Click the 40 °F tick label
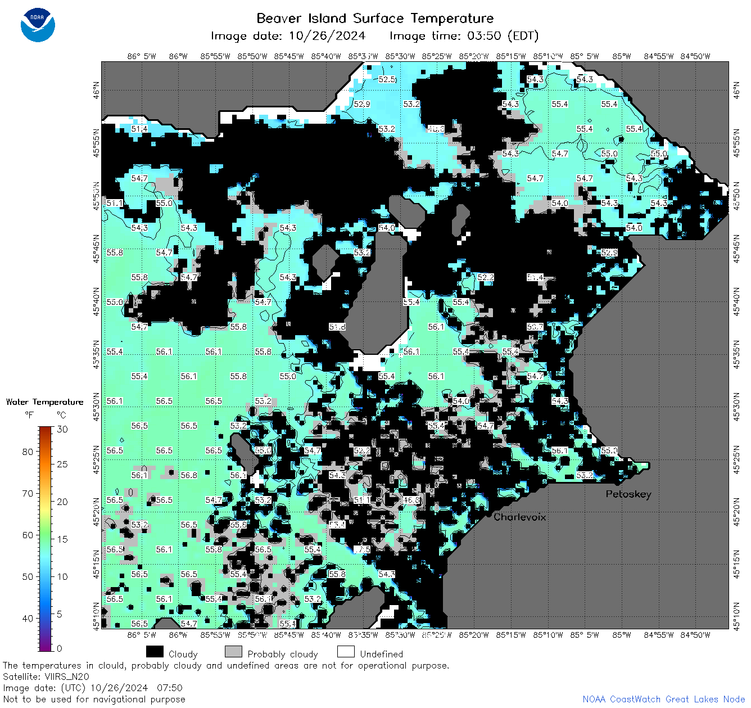 point(28,618)
